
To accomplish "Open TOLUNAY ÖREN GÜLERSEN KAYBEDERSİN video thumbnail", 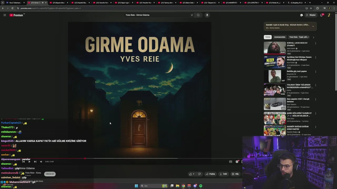I will (x=275, y=90).
